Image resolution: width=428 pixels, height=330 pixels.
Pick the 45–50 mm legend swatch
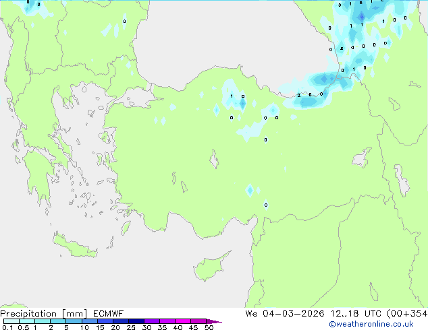pos(198,321)
